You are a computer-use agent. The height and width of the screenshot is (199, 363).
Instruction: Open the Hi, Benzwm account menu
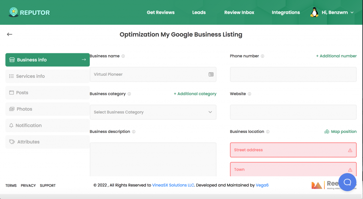coord(337,12)
